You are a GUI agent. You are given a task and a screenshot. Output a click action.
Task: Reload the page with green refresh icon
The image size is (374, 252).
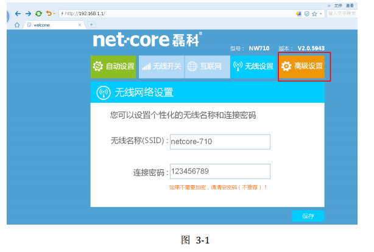pos(38,13)
